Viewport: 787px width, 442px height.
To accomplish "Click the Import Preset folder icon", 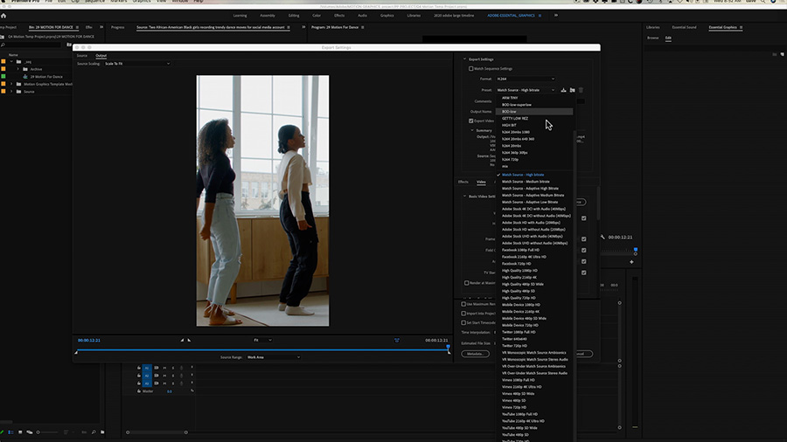I will pos(572,90).
